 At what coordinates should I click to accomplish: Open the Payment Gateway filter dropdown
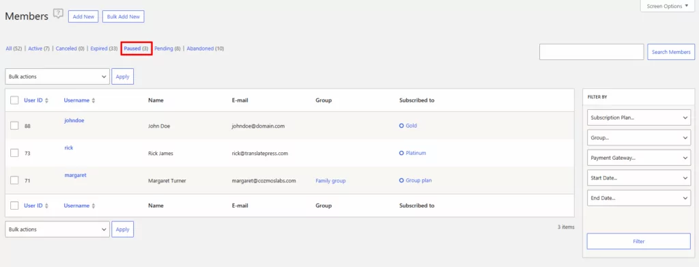[x=639, y=158]
